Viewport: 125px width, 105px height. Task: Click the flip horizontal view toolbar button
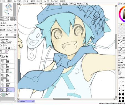tap(75, 4)
